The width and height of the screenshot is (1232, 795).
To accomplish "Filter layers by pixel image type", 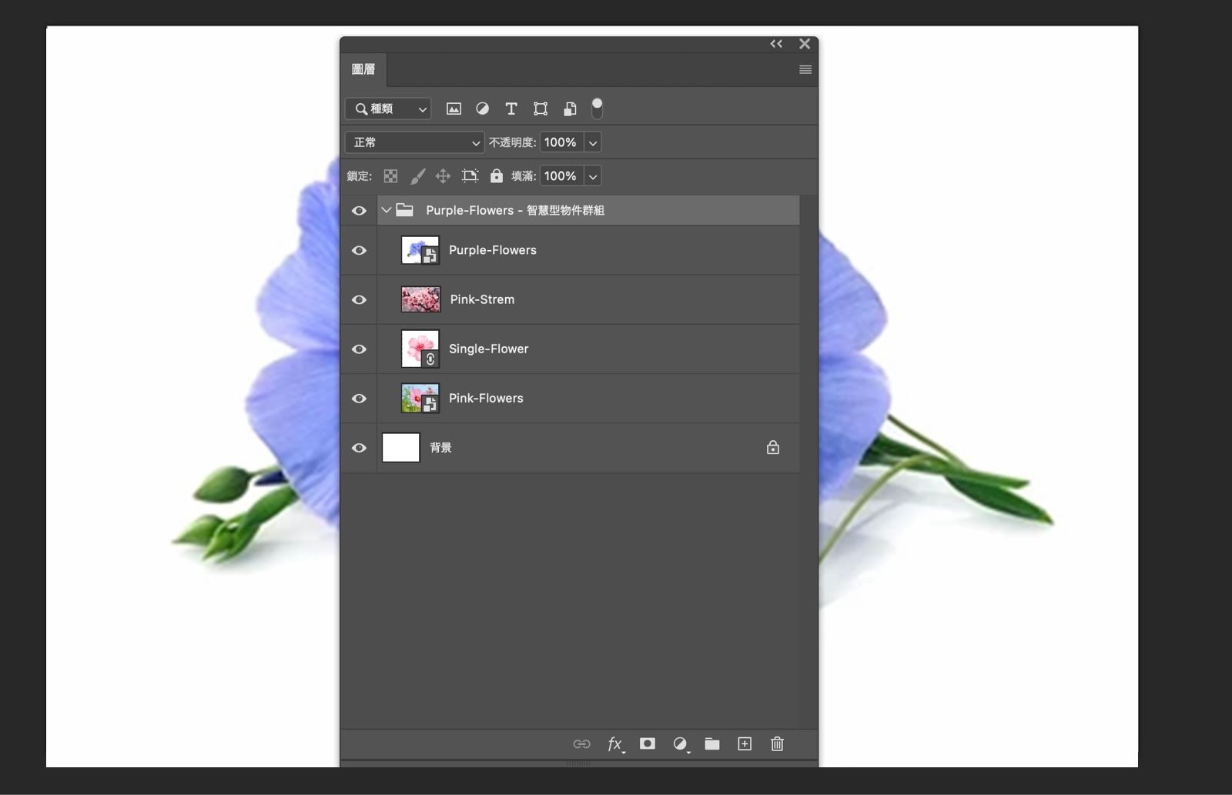I will pos(454,109).
